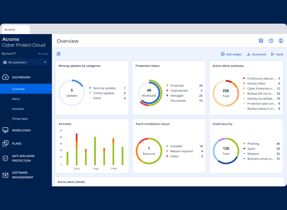Click the 30 Jul bar in Activities chart
Viewport: 287px width, 210px height.
[77, 149]
